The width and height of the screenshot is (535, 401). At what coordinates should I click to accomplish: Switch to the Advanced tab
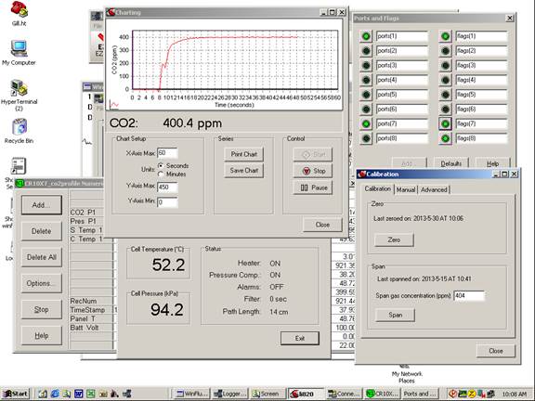(x=434, y=190)
